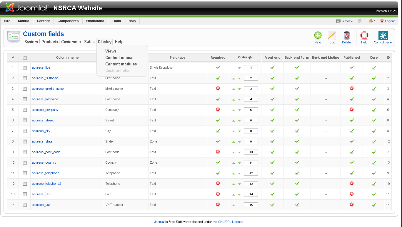Viewport: 402px width, 227px height.
Task: Toggle Required check for address_title
Action: tap(218, 67)
